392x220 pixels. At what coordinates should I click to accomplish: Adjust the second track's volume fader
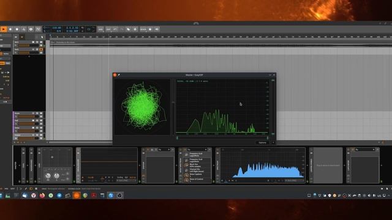coord(29,53)
